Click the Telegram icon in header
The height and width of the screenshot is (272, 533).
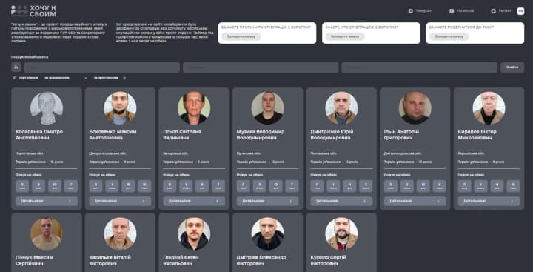pos(411,11)
